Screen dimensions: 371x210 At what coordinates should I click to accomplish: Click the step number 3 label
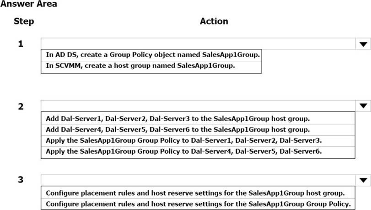pos(20,180)
